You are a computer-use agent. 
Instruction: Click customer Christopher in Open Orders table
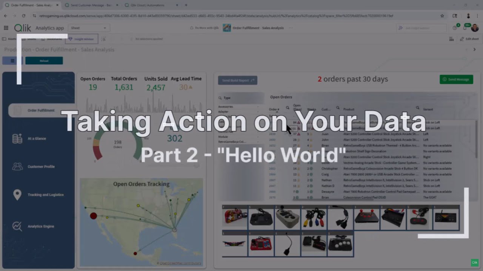tap(329, 169)
